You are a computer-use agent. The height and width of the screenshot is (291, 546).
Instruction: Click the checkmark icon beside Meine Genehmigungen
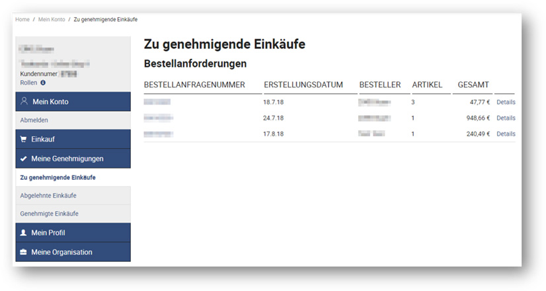click(23, 159)
